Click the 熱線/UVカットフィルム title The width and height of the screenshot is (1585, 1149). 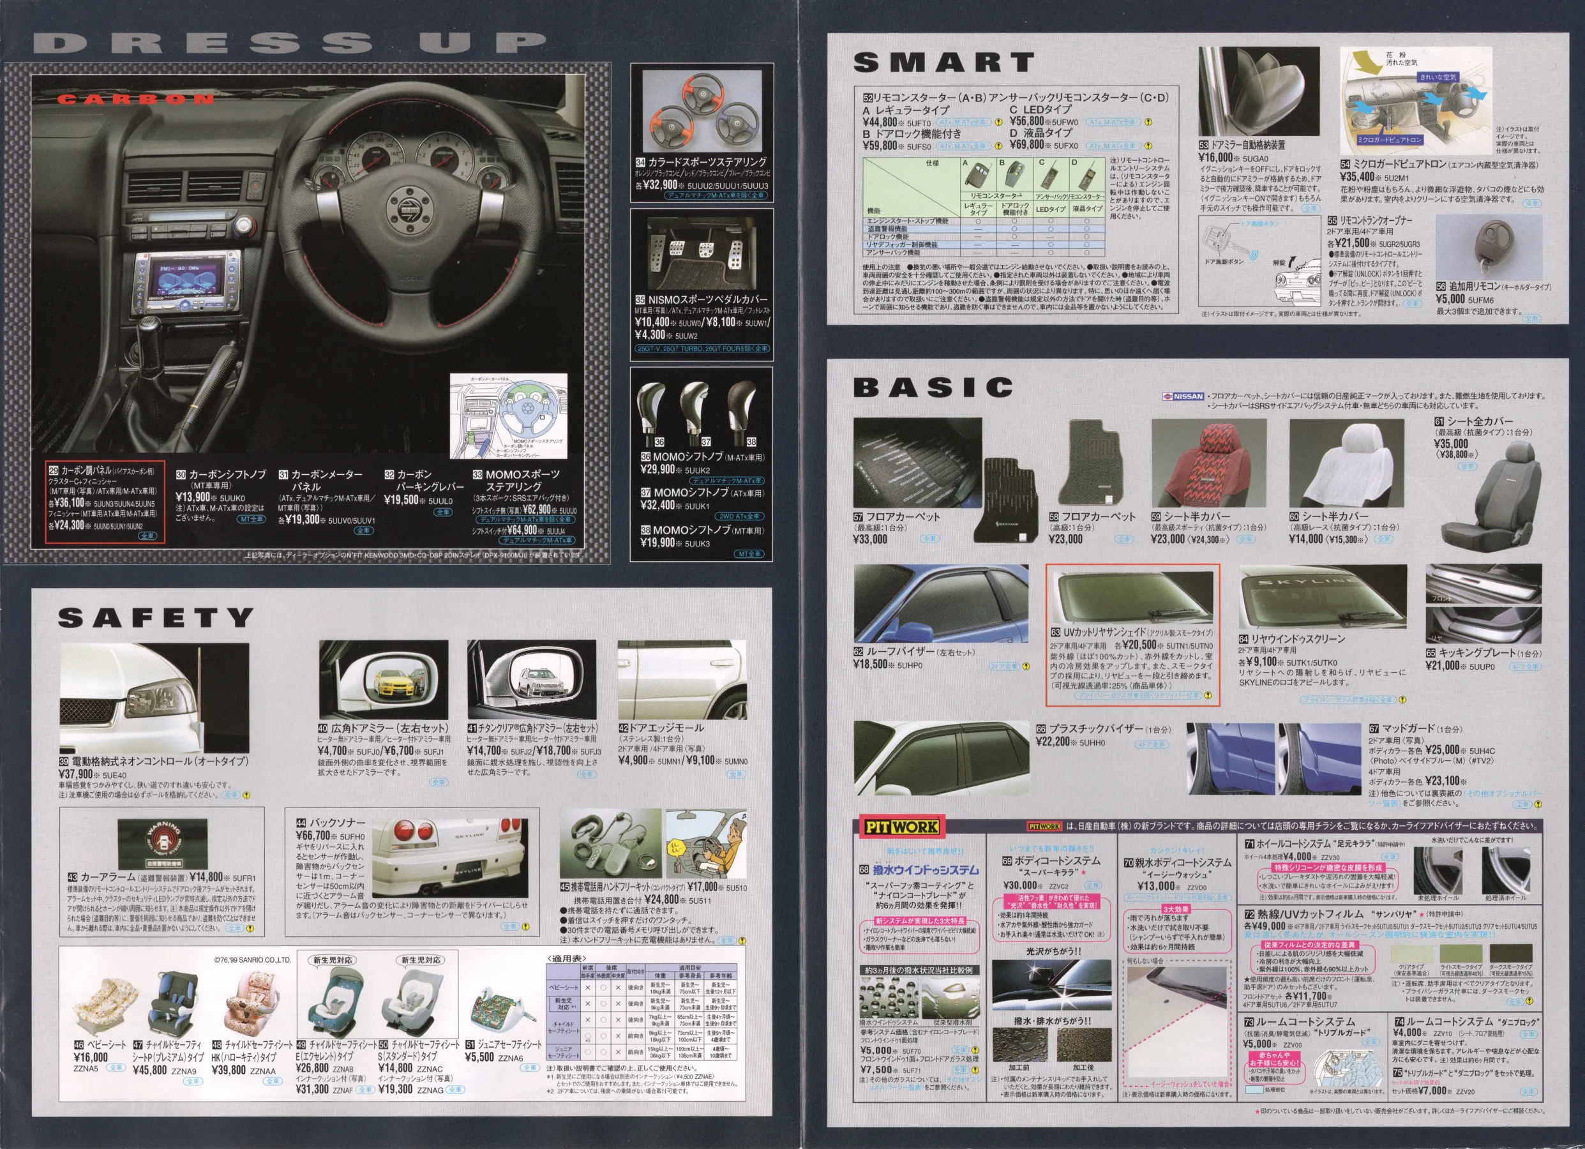coord(1310,913)
